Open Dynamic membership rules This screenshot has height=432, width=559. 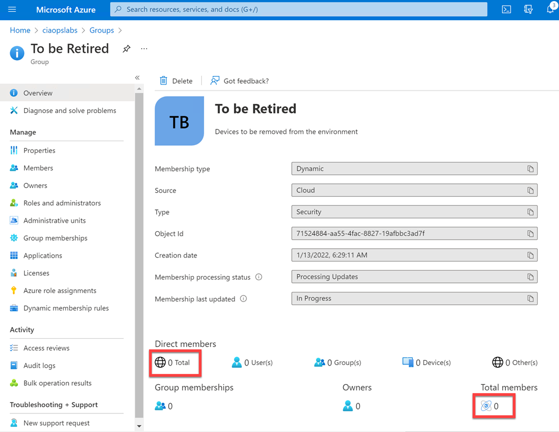click(x=66, y=308)
